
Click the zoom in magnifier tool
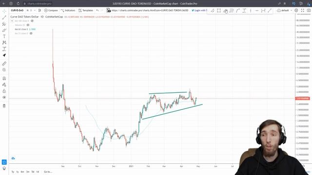pos(4,70)
